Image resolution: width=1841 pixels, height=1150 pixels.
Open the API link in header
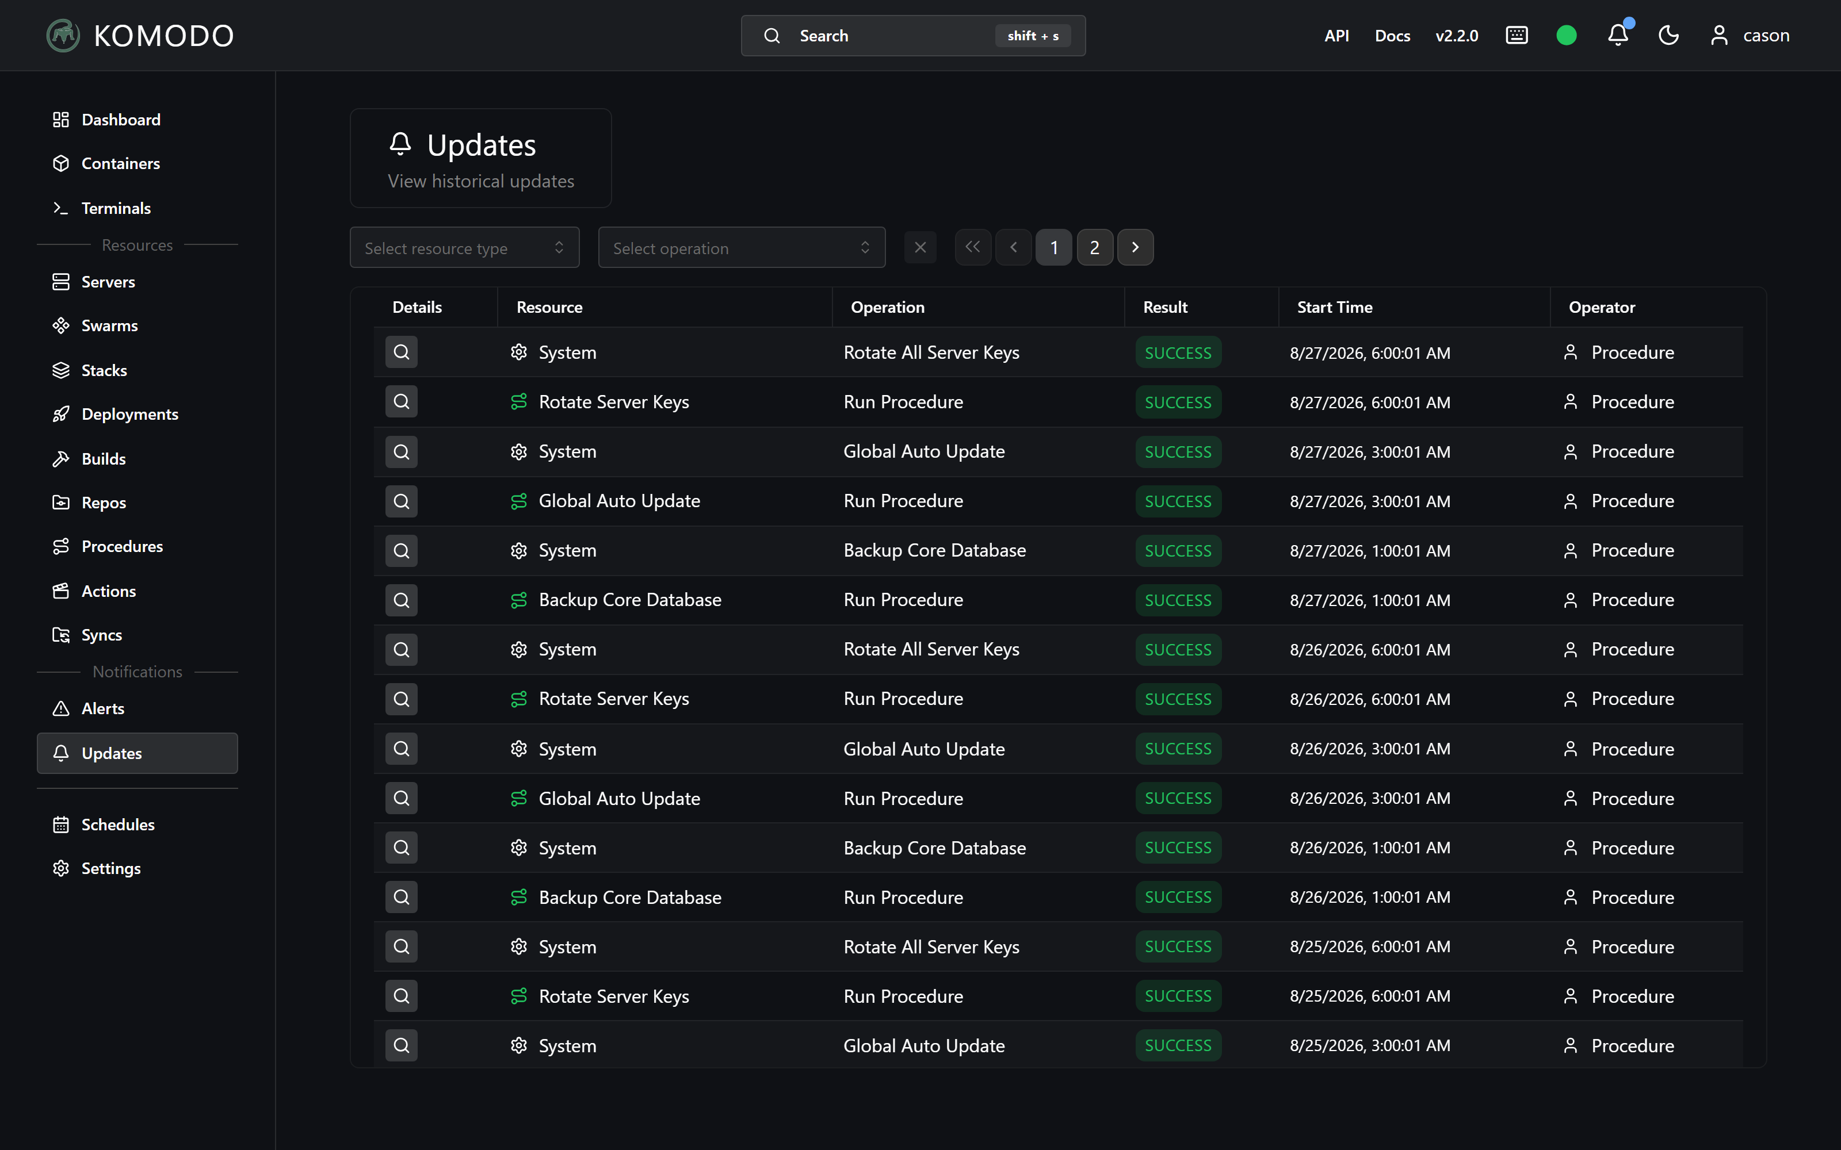[x=1336, y=36]
